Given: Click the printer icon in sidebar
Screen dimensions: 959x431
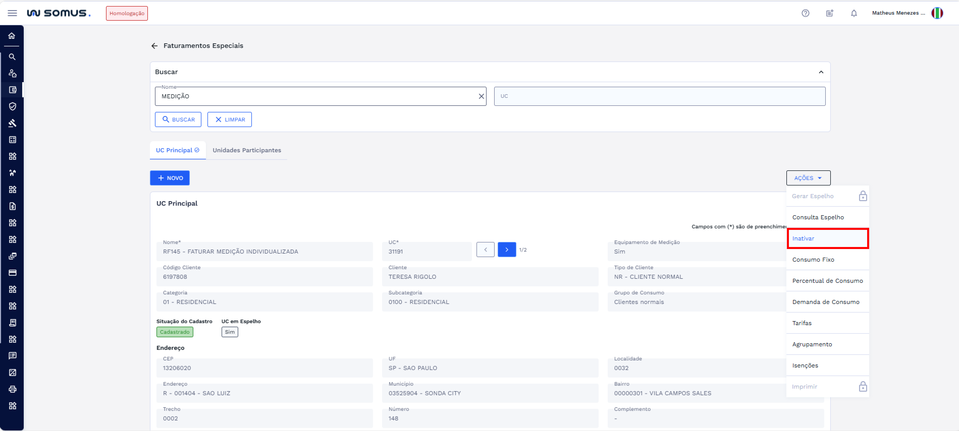Looking at the screenshot, I should (12, 389).
